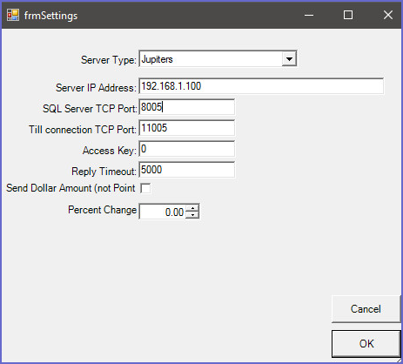Select the Jupiters server type combo box

[218, 59]
